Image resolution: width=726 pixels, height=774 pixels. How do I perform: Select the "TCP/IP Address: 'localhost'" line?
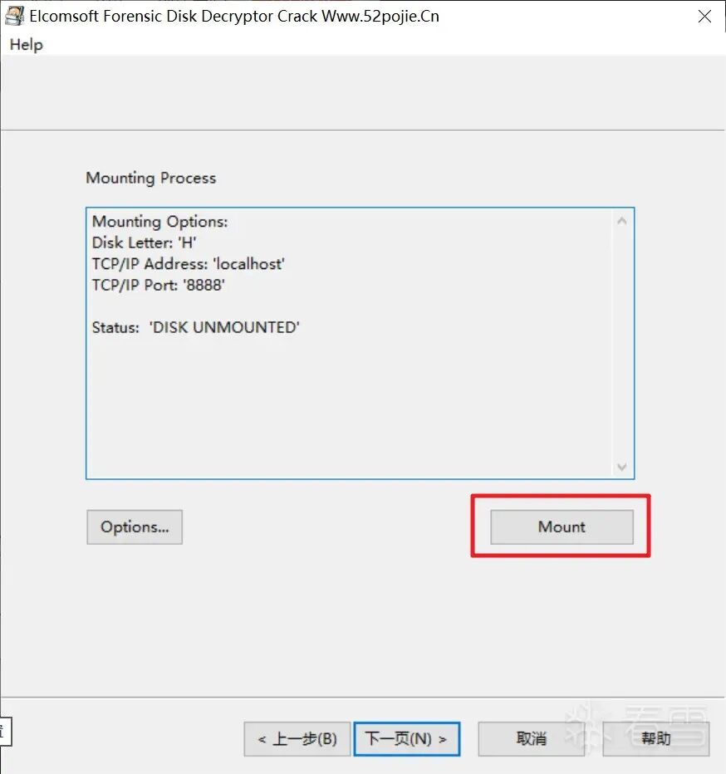(x=189, y=264)
